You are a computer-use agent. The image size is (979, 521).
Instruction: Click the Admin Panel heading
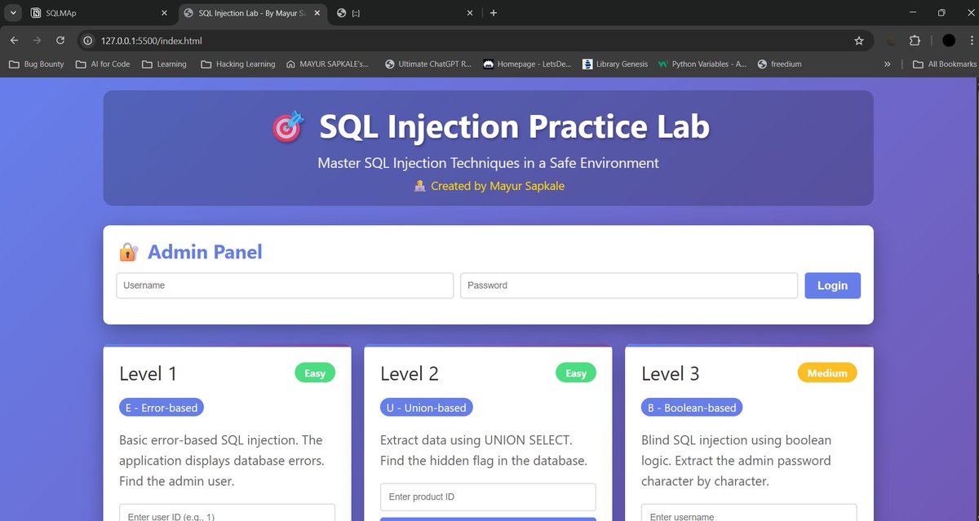click(x=205, y=252)
